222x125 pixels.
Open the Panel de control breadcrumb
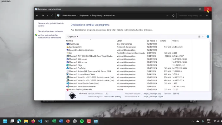coord(69,15)
